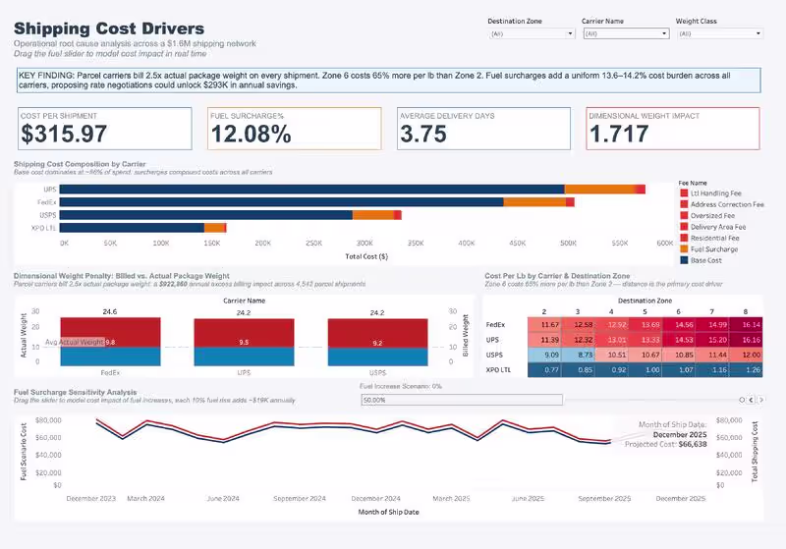The image size is (786, 549).
Task: Click the FedEx red billed weight bar
Action: pyautogui.click(x=110, y=328)
